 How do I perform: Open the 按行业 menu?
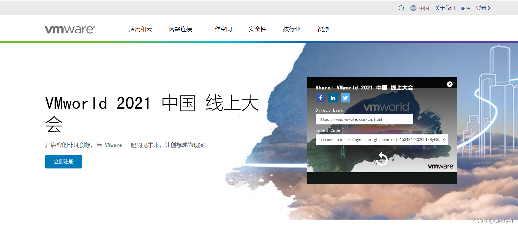click(292, 29)
